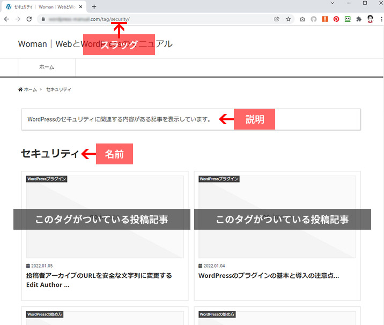Click the tag description text box
Image resolution: width=384 pixels, height=325 pixels.
tap(191, 119)
